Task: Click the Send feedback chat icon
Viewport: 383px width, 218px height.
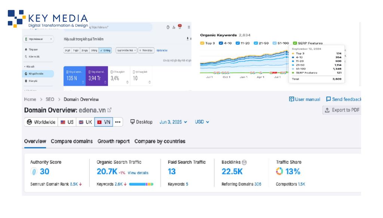Action: coord(328,99)
